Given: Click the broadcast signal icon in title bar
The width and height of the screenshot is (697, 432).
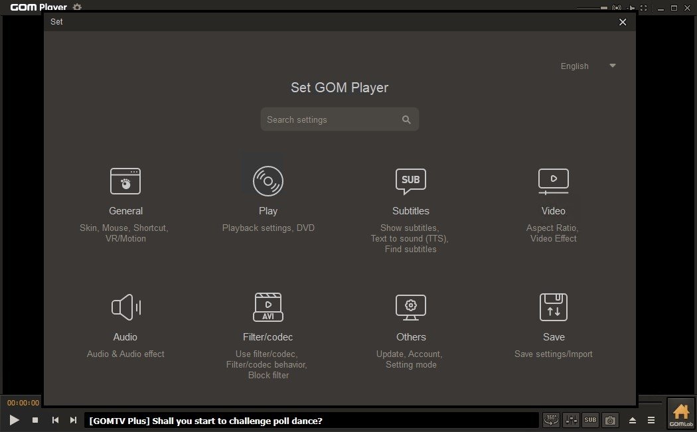Looking at the screenshot, I should (617, 7).
